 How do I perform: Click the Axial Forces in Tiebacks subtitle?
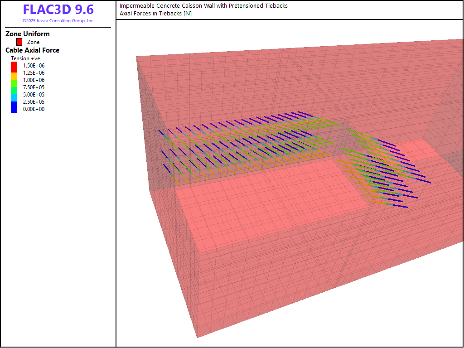(x=155, y=14)
